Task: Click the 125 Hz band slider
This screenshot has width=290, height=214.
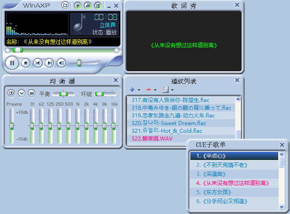Action: point(50,126)
